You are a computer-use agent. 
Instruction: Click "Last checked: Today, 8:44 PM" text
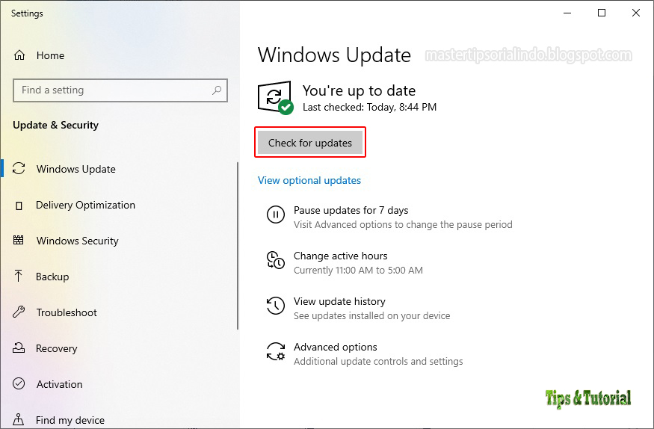coord(369,107)
